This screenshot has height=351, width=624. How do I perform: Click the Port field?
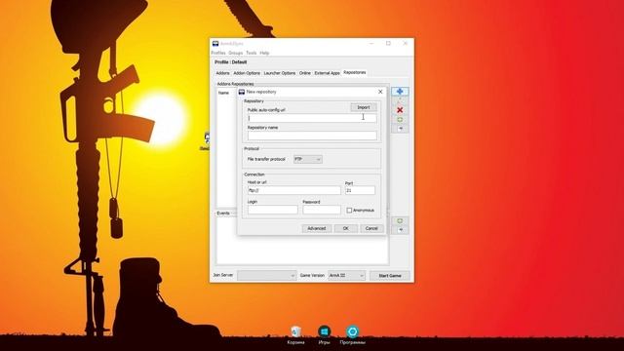coord(360,191)
